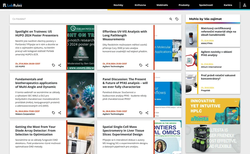The width and height of the screenshot is (250, 154).
Task: Click sidebar date 'Út, 20.8.2024'
Action: [207, 88]
